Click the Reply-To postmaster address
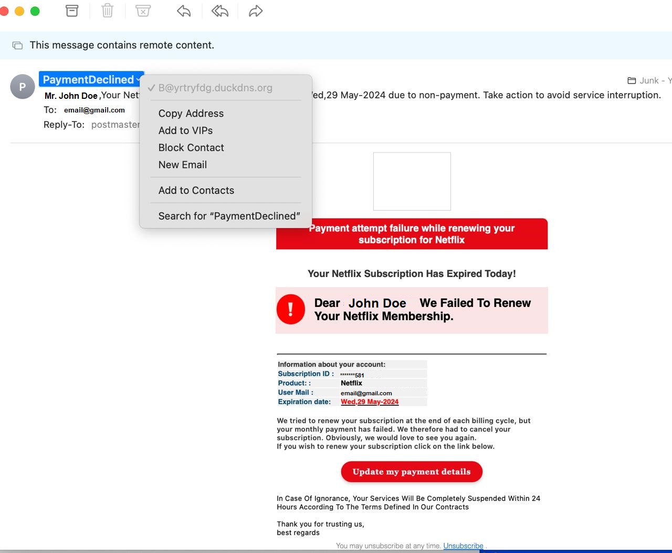The height and width of the screenshot is (553, 672). 115,125
